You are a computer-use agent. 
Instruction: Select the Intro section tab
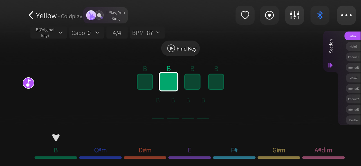[x=353, y=36]
